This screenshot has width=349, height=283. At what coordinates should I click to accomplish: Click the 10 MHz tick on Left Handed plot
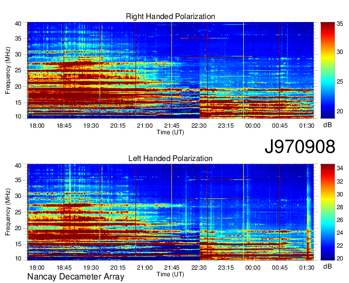18,258
